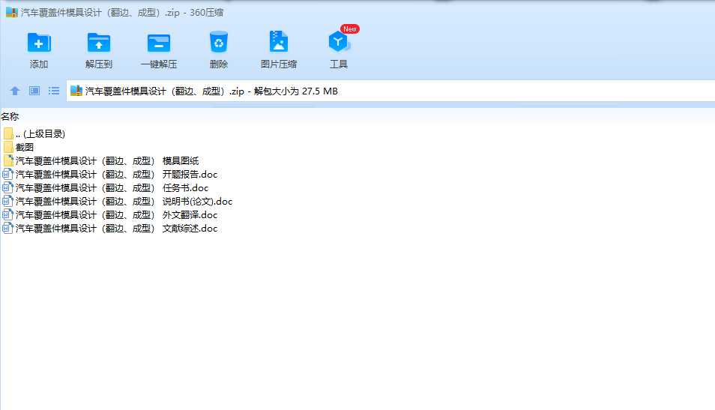The height and width of the screenshot is (410, 715).
Task: Click the Word file icon of 任务书.doc
Action: (x=7, y=188)
